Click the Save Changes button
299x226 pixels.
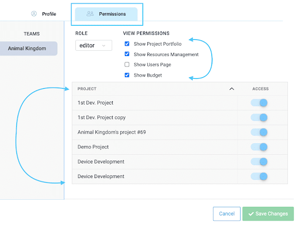click(x=268, y=214)
